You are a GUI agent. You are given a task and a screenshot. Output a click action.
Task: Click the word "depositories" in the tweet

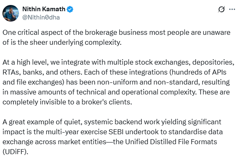[213, 63]
